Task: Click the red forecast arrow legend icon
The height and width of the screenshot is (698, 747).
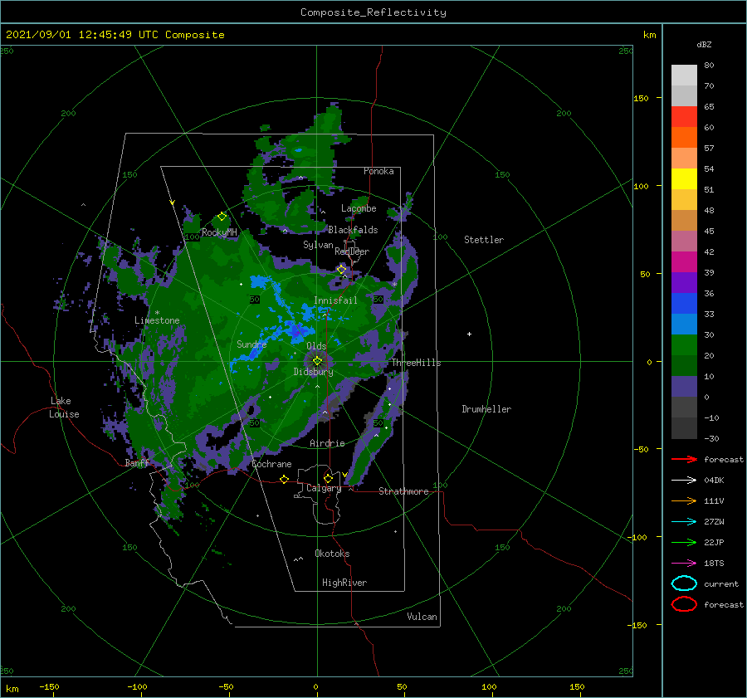Action: [684, 459]
